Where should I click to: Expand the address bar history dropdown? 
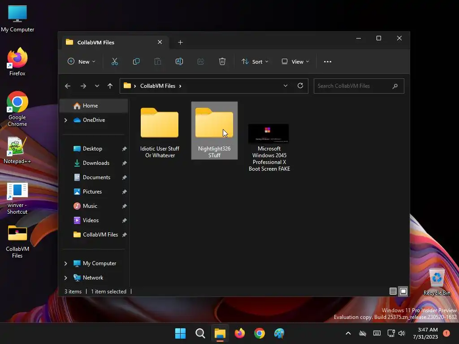click(x=286, y=86)
